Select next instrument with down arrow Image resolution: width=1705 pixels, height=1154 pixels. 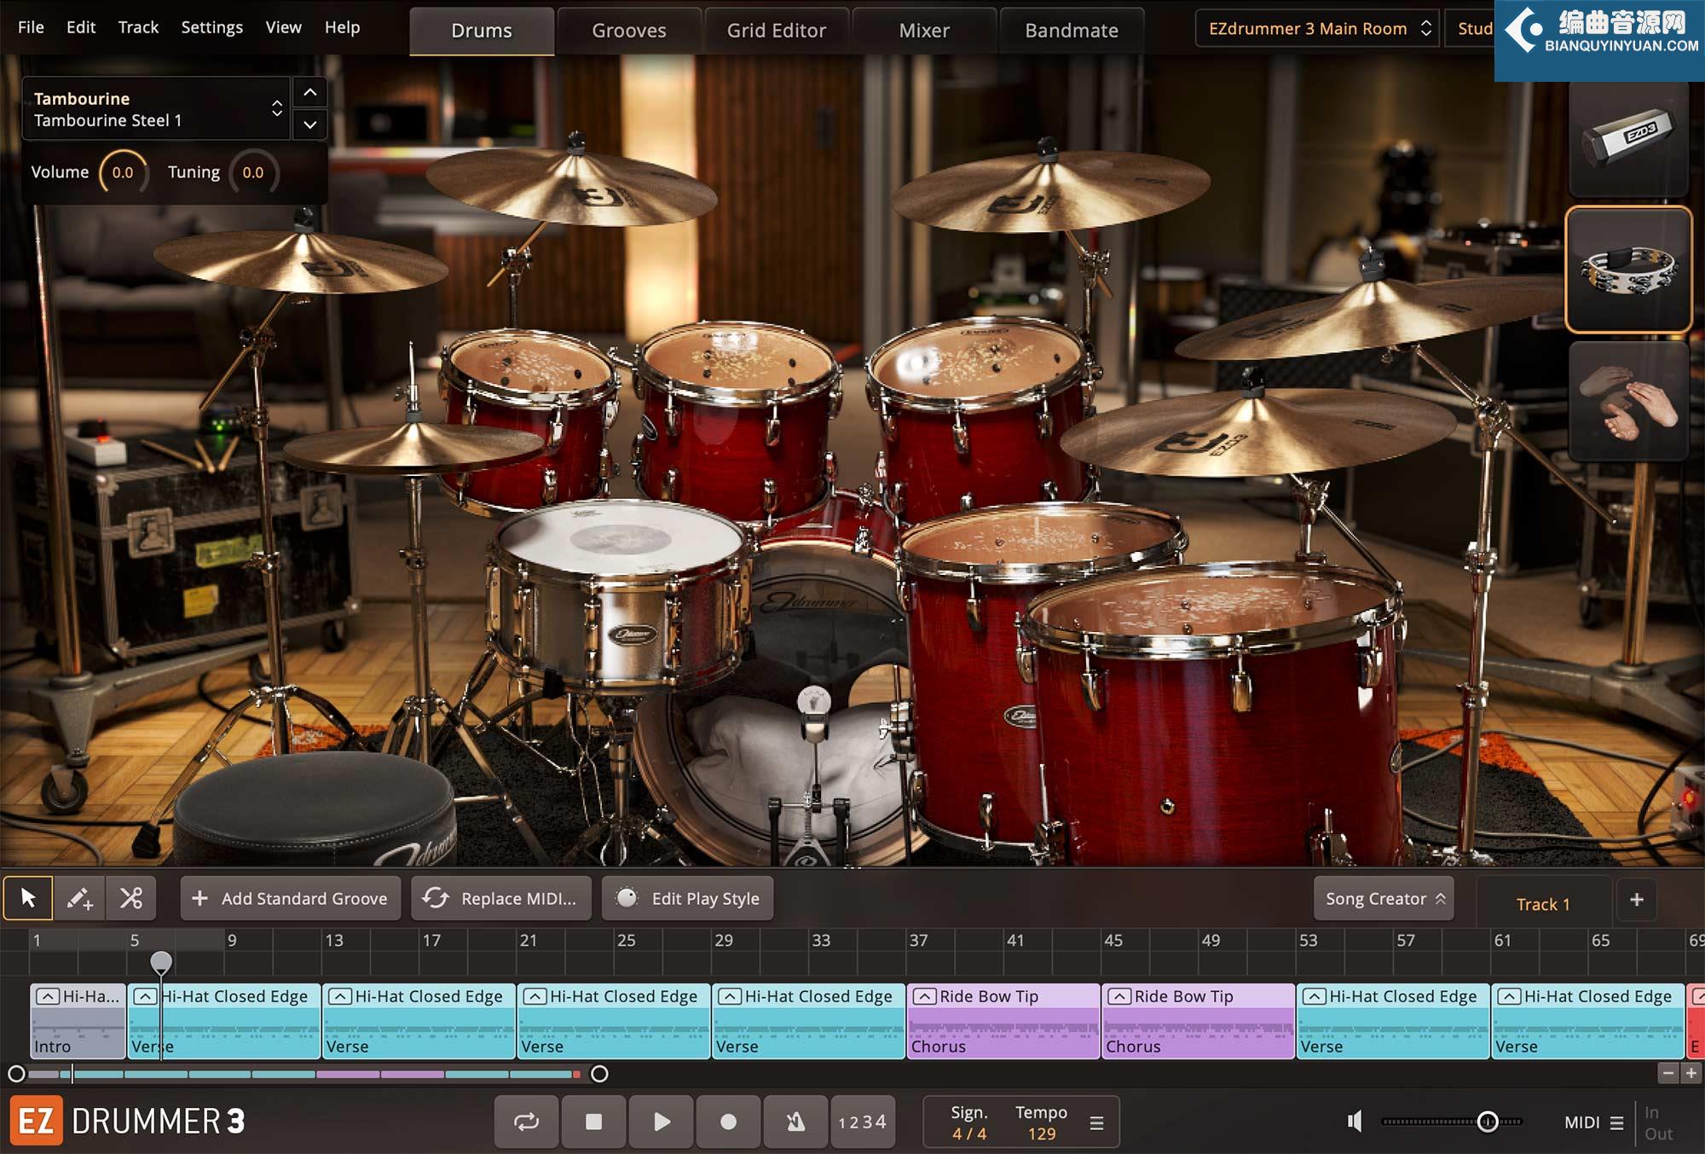click(310, 125)
